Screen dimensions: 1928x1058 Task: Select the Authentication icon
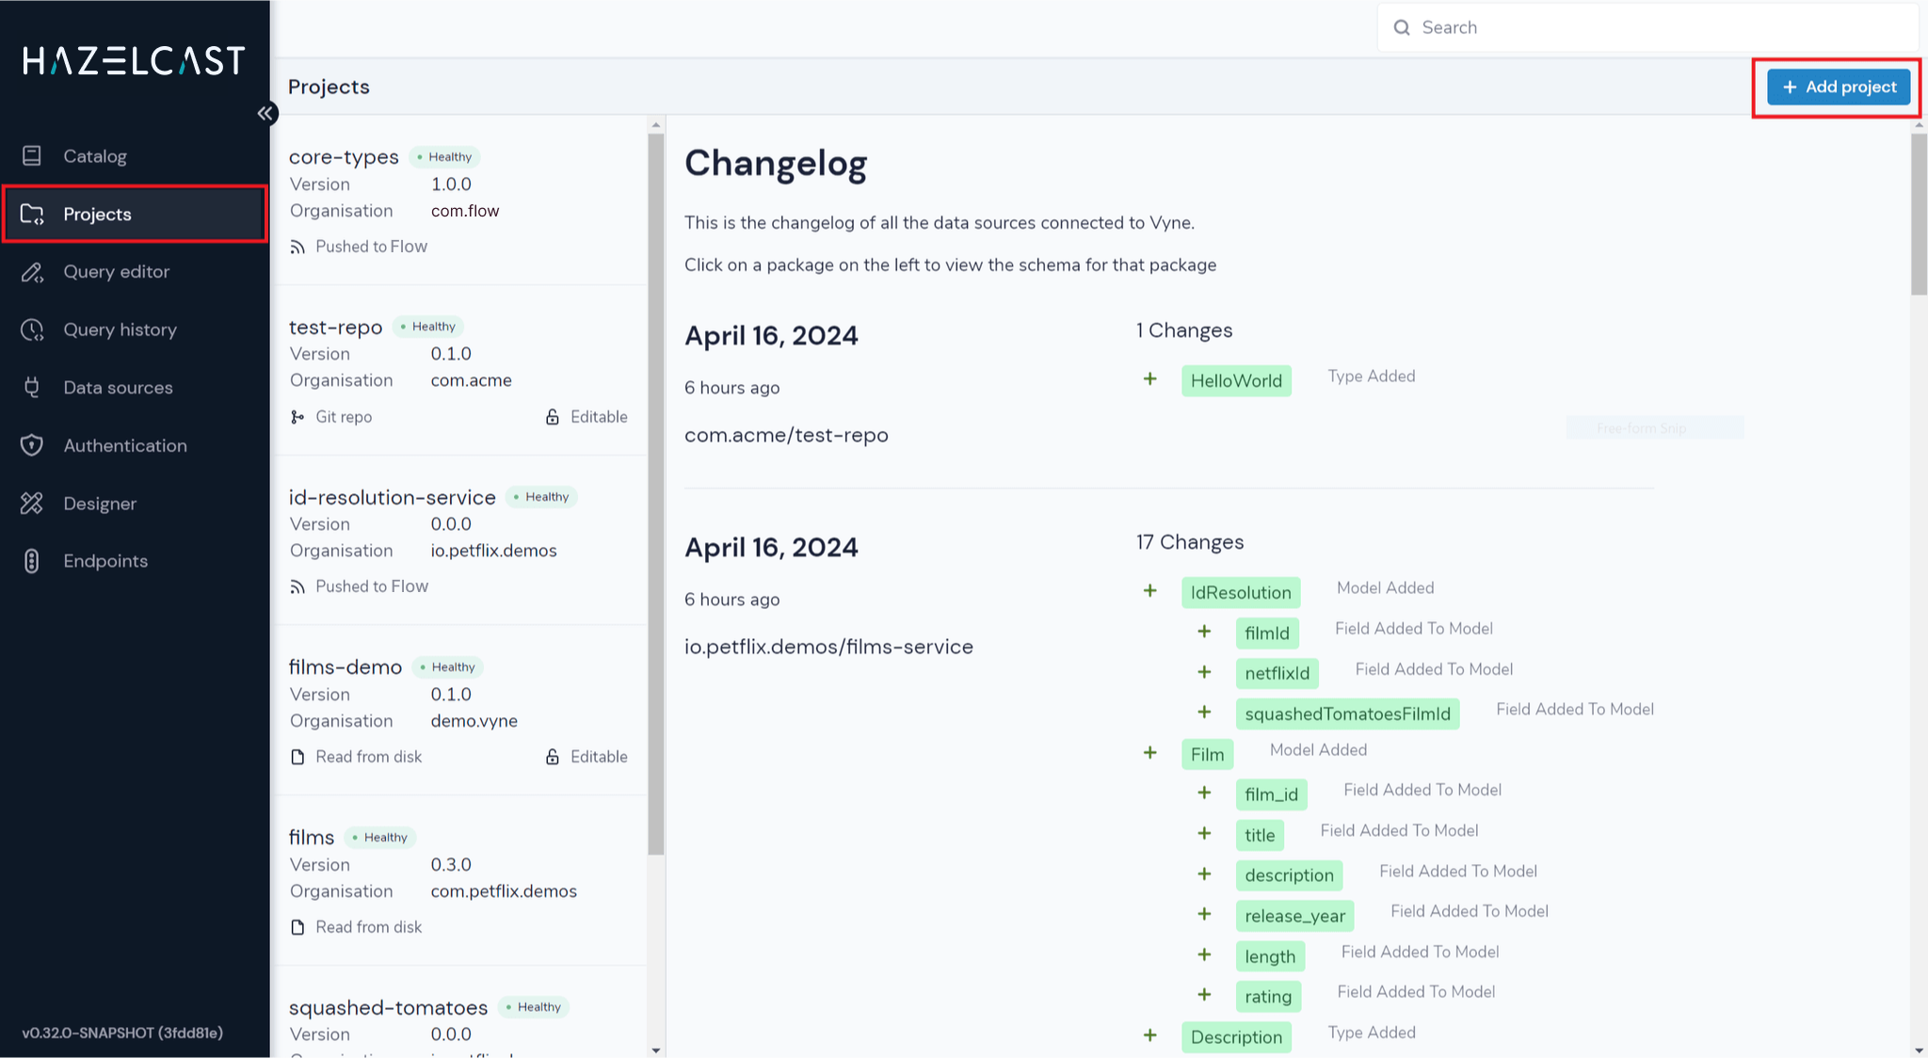34,444
